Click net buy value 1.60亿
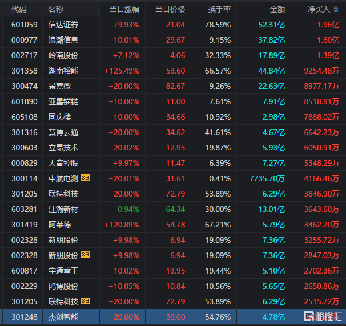The height and width of the screenshot is (326, 346). tap(328, 40)
